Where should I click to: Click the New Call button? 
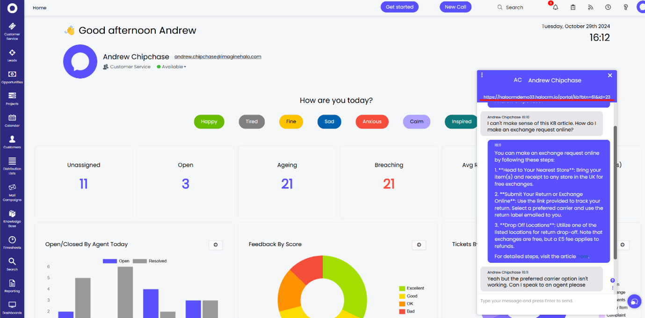[x=455, y=7]
